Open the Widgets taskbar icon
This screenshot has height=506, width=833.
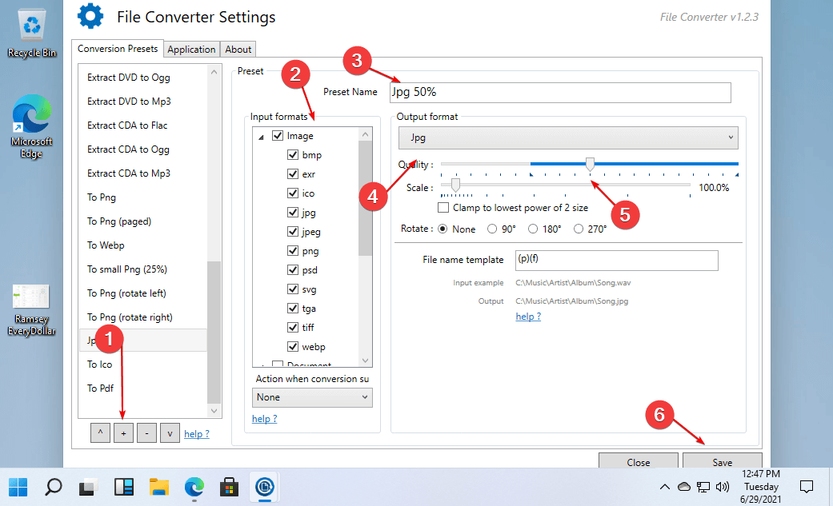(124, 486)
